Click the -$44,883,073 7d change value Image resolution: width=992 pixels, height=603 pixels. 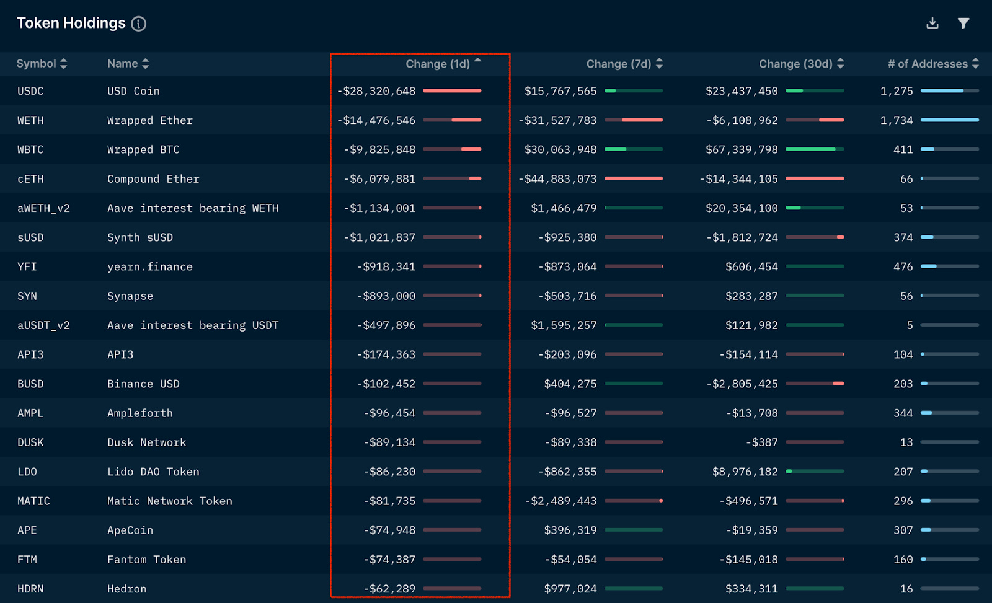click(x=557, y=179)
